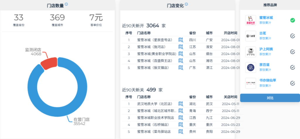Select store 蜜雪冰城（施河店）

pyautogui.click(x=151, y=47)
